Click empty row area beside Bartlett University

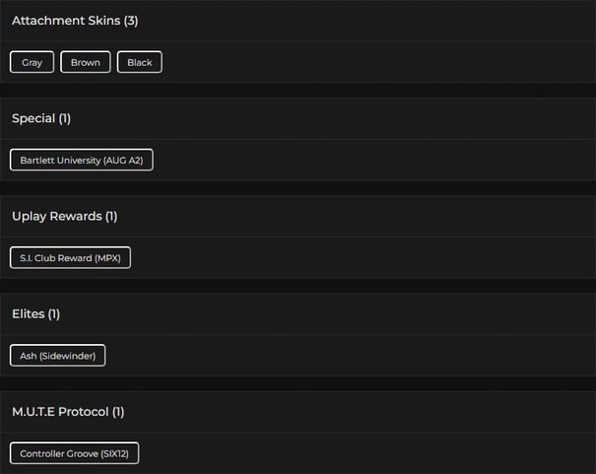pyautogui.click(x=374, y=160)
